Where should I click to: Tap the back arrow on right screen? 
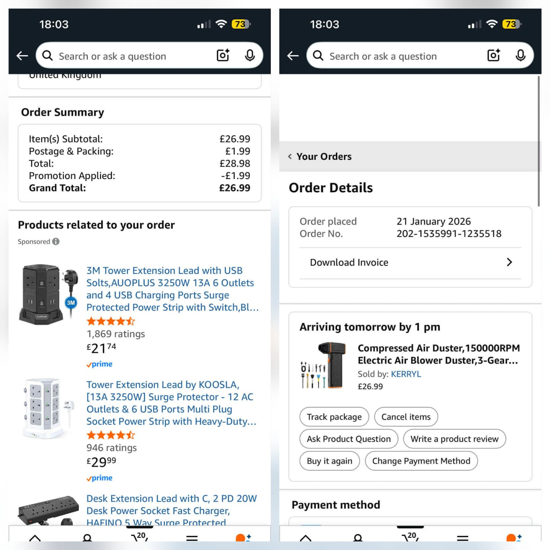[x=293, y=56]
